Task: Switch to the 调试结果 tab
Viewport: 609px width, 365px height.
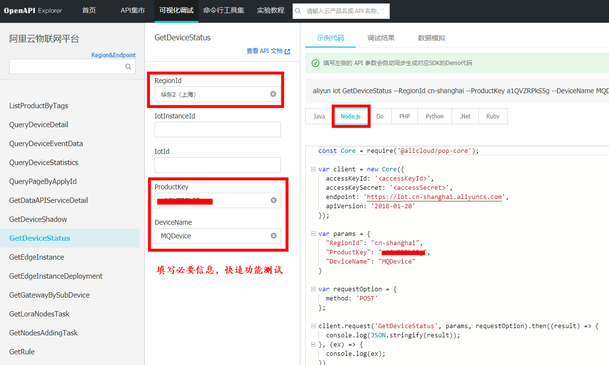Action: click(x=381, y=38)
